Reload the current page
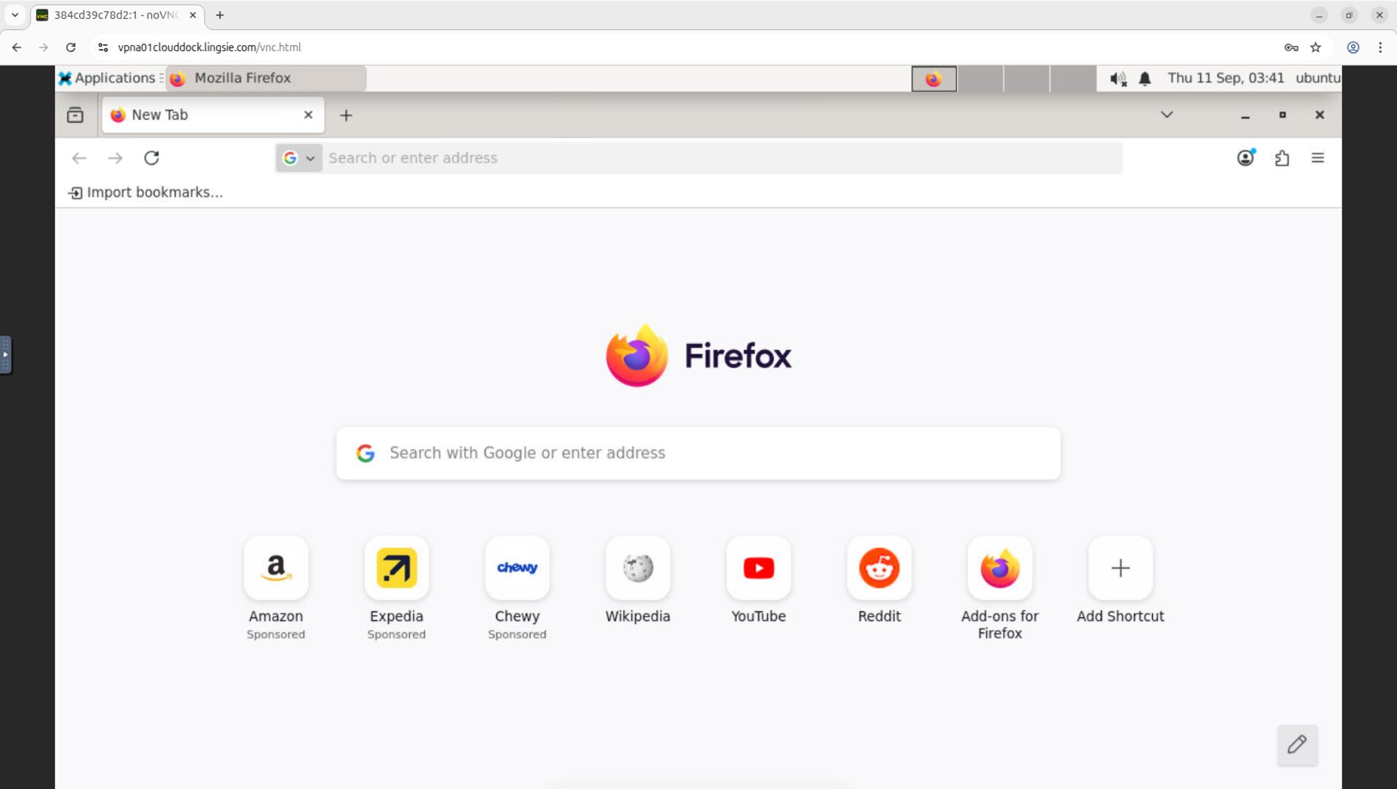This screenshot has height=789, width=1397. tap(152, 158)
